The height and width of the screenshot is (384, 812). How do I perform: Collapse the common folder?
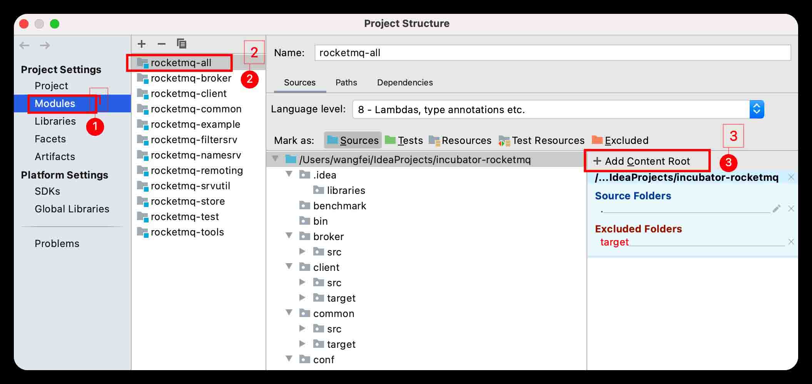[289, 312]
